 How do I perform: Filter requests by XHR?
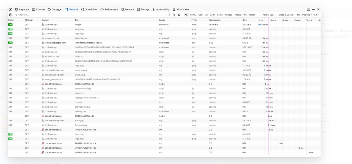tap(212, 15)
